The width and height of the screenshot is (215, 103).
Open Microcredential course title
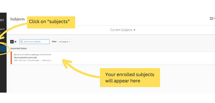click(25, 57)
